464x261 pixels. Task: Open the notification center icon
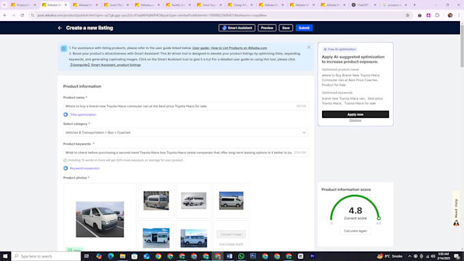(x=457, y=256)
